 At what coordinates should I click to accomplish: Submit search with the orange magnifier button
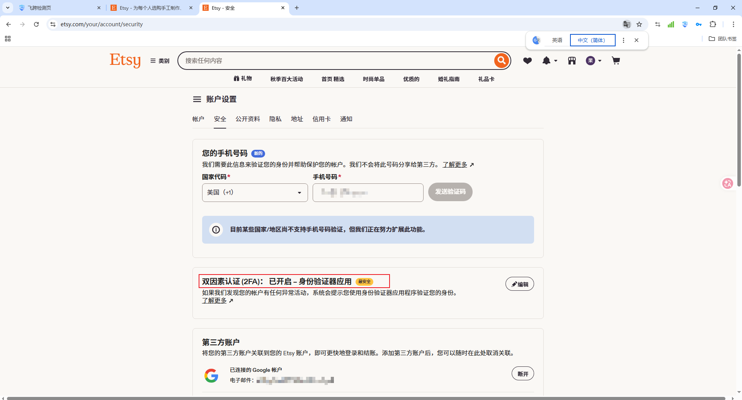(x=501, y=61)
